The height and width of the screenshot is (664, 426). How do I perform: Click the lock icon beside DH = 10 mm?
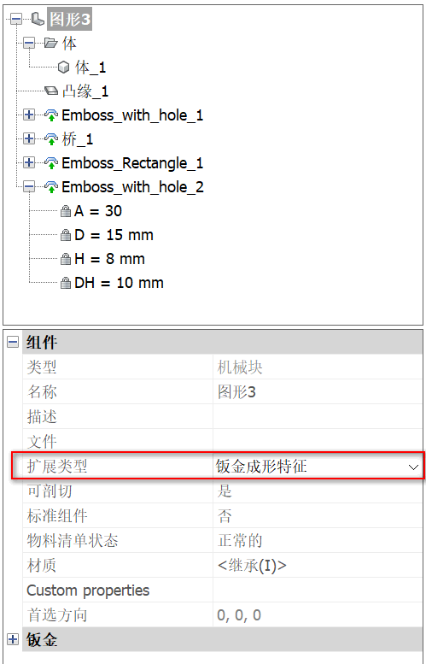[x=66, y=283]
